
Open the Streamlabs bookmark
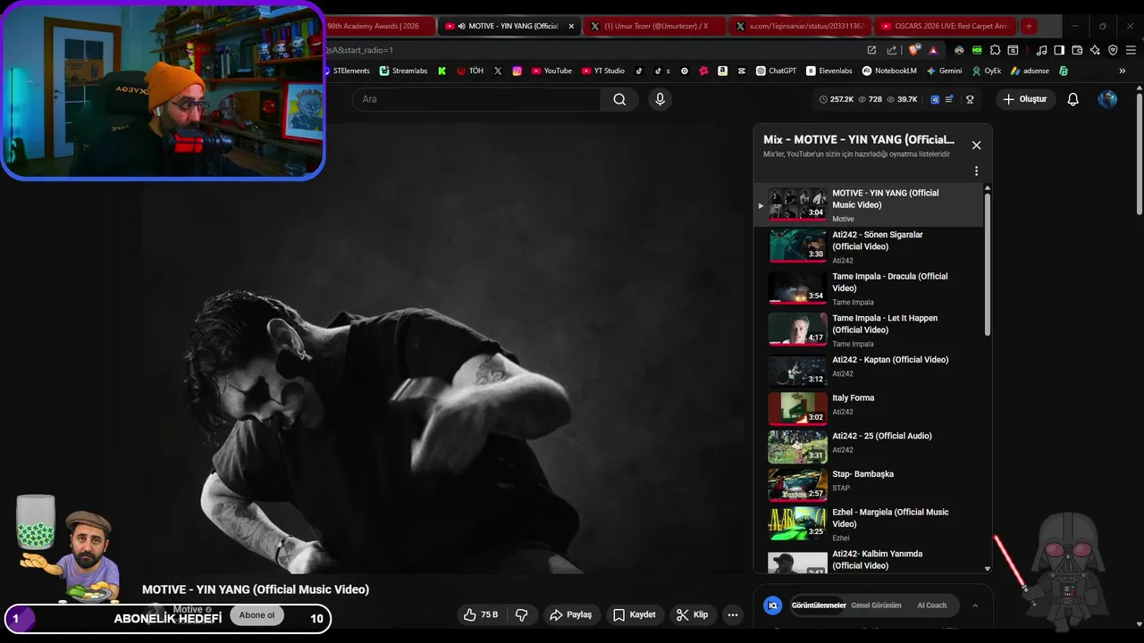tap(403, 71)
